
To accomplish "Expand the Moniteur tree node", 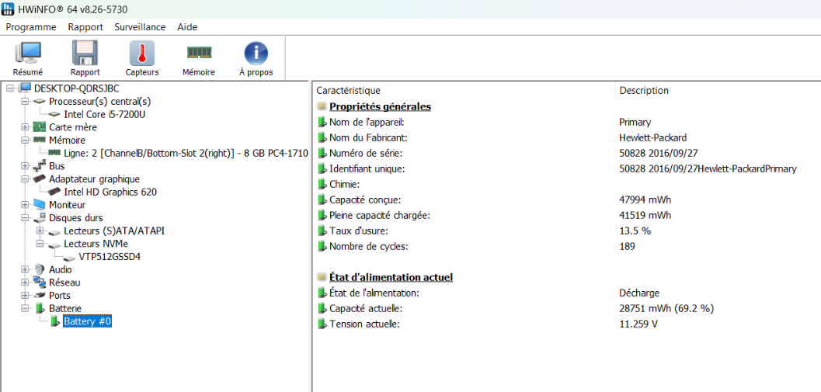I will (25, 205).
